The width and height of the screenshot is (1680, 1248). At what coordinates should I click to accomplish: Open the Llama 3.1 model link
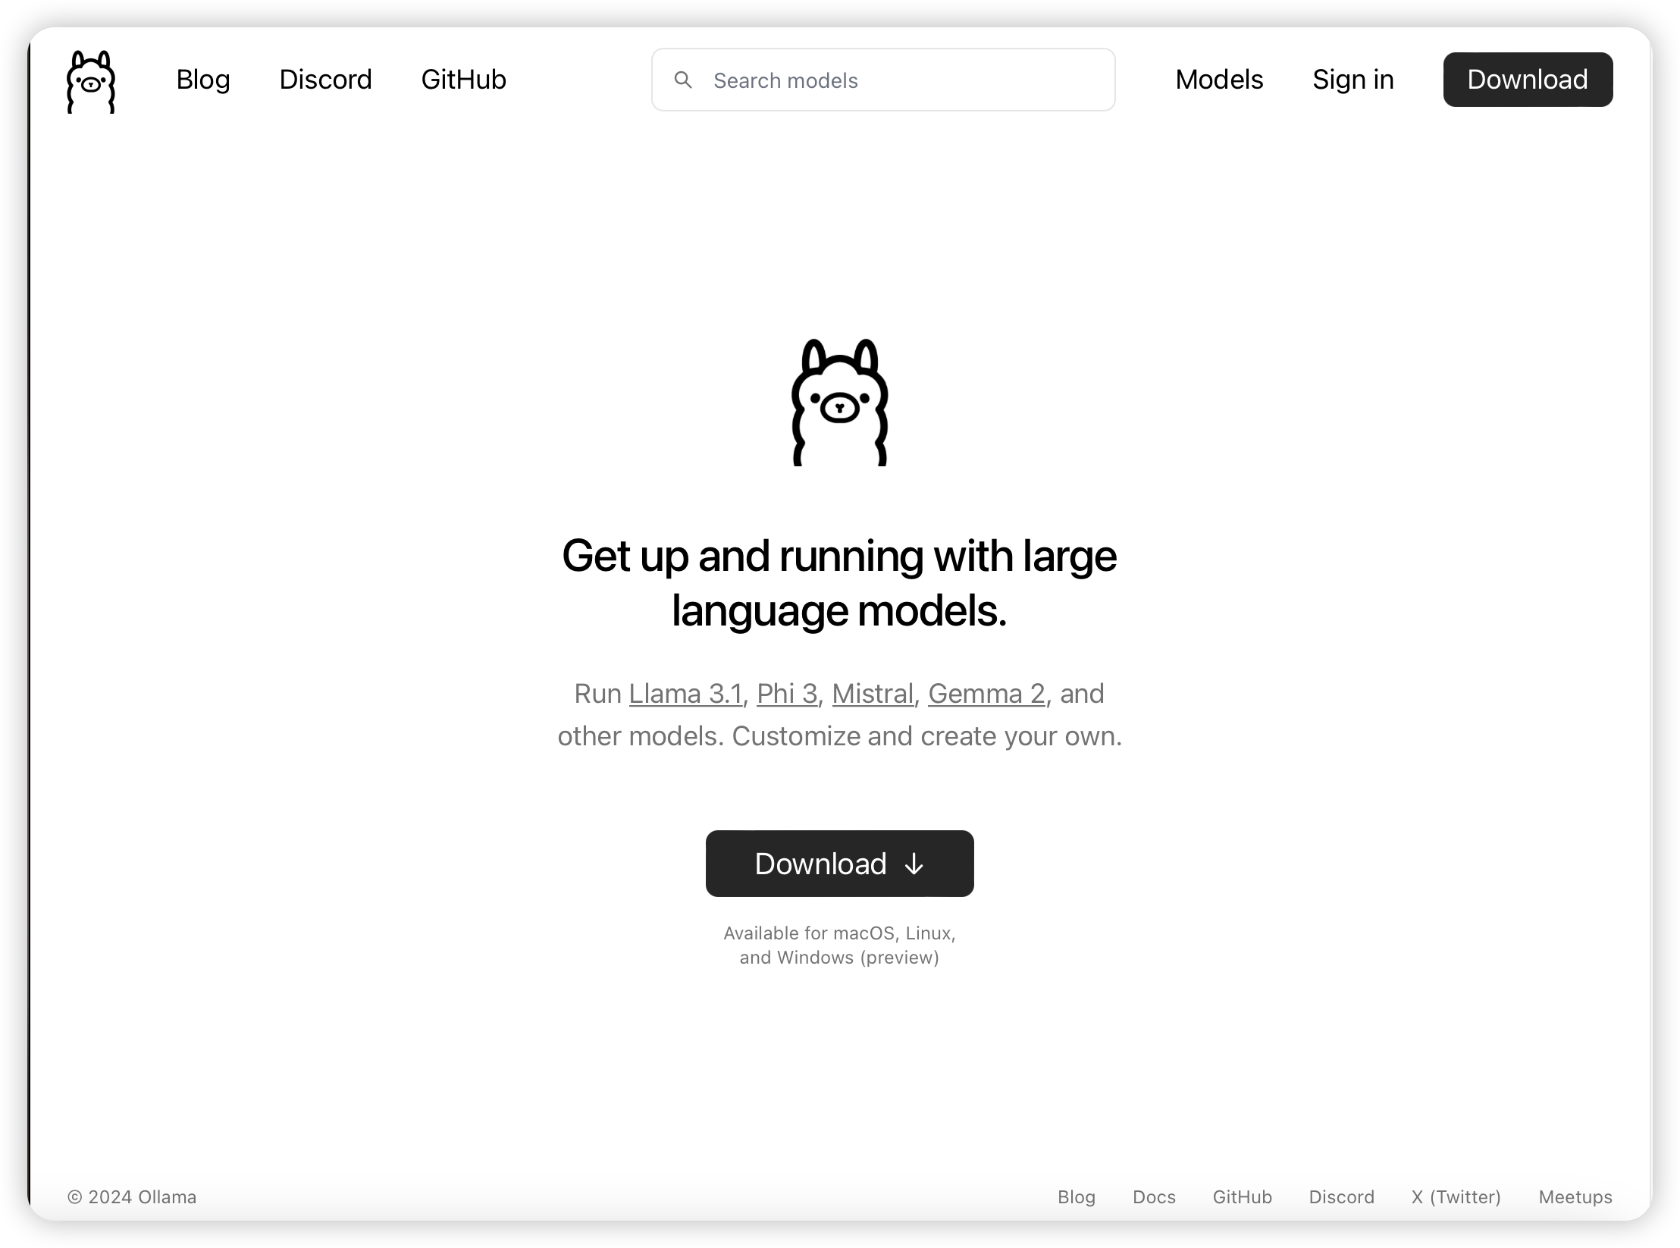(685, 694)
